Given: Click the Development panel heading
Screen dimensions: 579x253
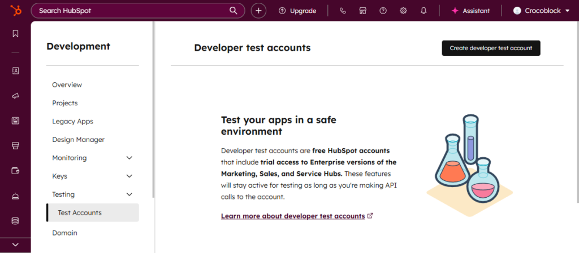Looking at the screenshot, I should coord(78,46).
